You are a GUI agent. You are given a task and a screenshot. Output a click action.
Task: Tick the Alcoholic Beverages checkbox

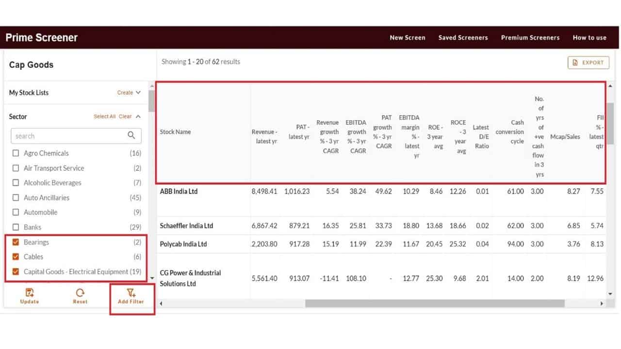coord(16,183)
